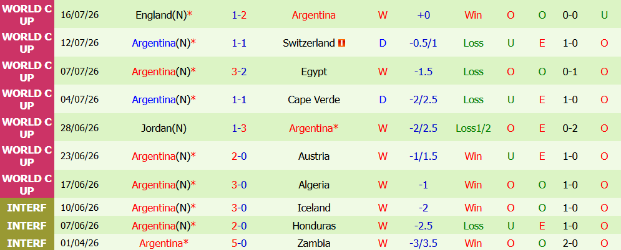The width and height of the screenshot is (621, 250).
Task: Click 0-2 half-time score in Jordan row
Action: (x=570, y=127)
